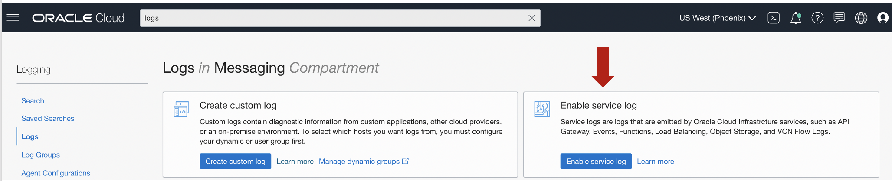Launch the Cloud Shell developer tools icon

[774, 18]
